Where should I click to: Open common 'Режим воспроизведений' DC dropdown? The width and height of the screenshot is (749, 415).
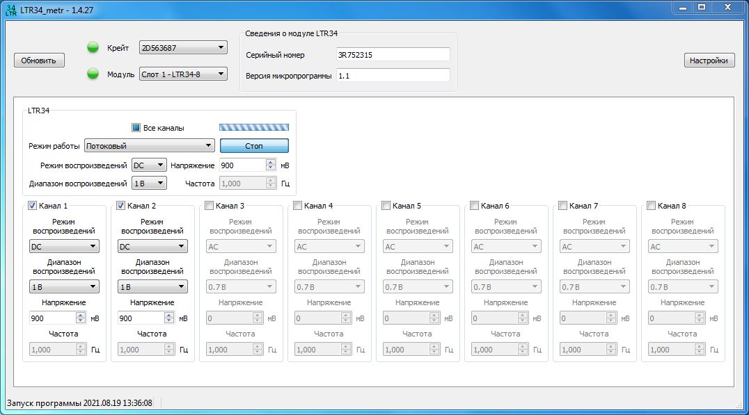point(149,165)
